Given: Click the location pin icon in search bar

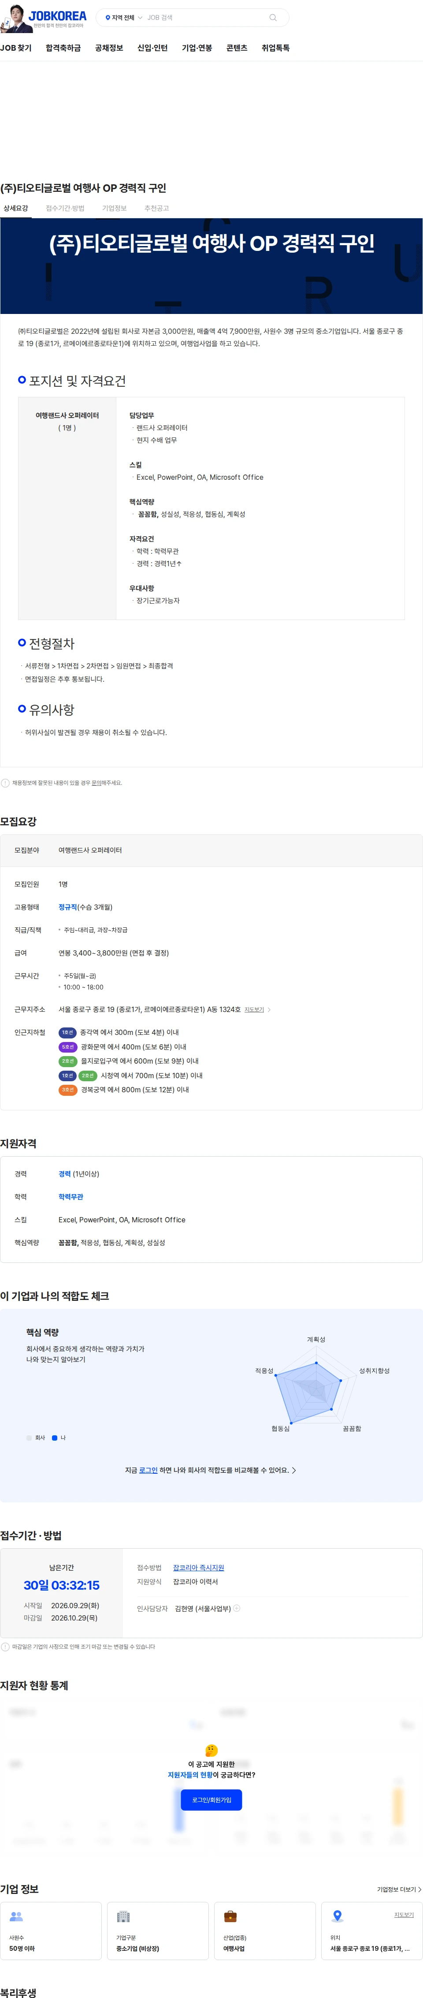Looking at the screenshot, I should tap(108, 17).
